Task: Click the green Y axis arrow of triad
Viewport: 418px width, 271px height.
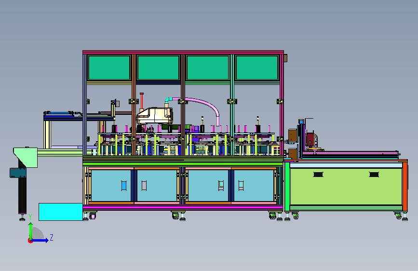Action: [31, 230]
